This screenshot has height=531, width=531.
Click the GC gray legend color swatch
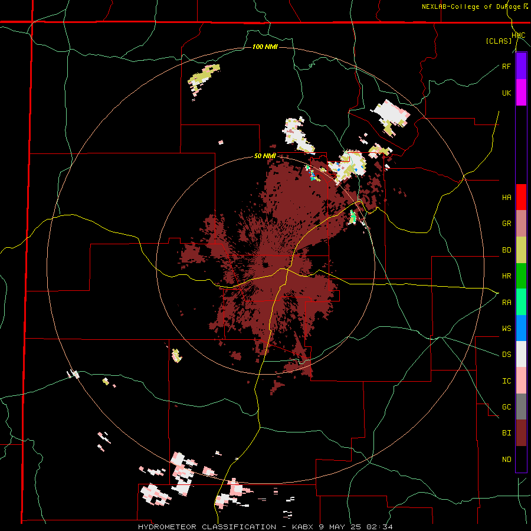tap(521, 407)
